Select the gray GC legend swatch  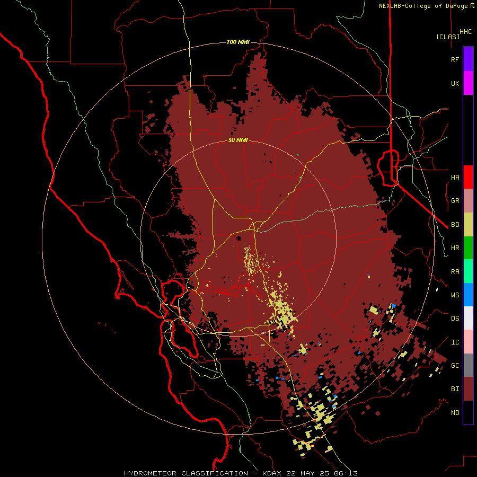(x=468, y=365)
